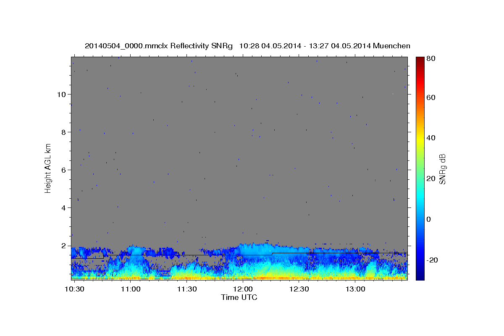Click the '12:30' time tick label
The image size is (504, 336).
(x=299, y=289)
